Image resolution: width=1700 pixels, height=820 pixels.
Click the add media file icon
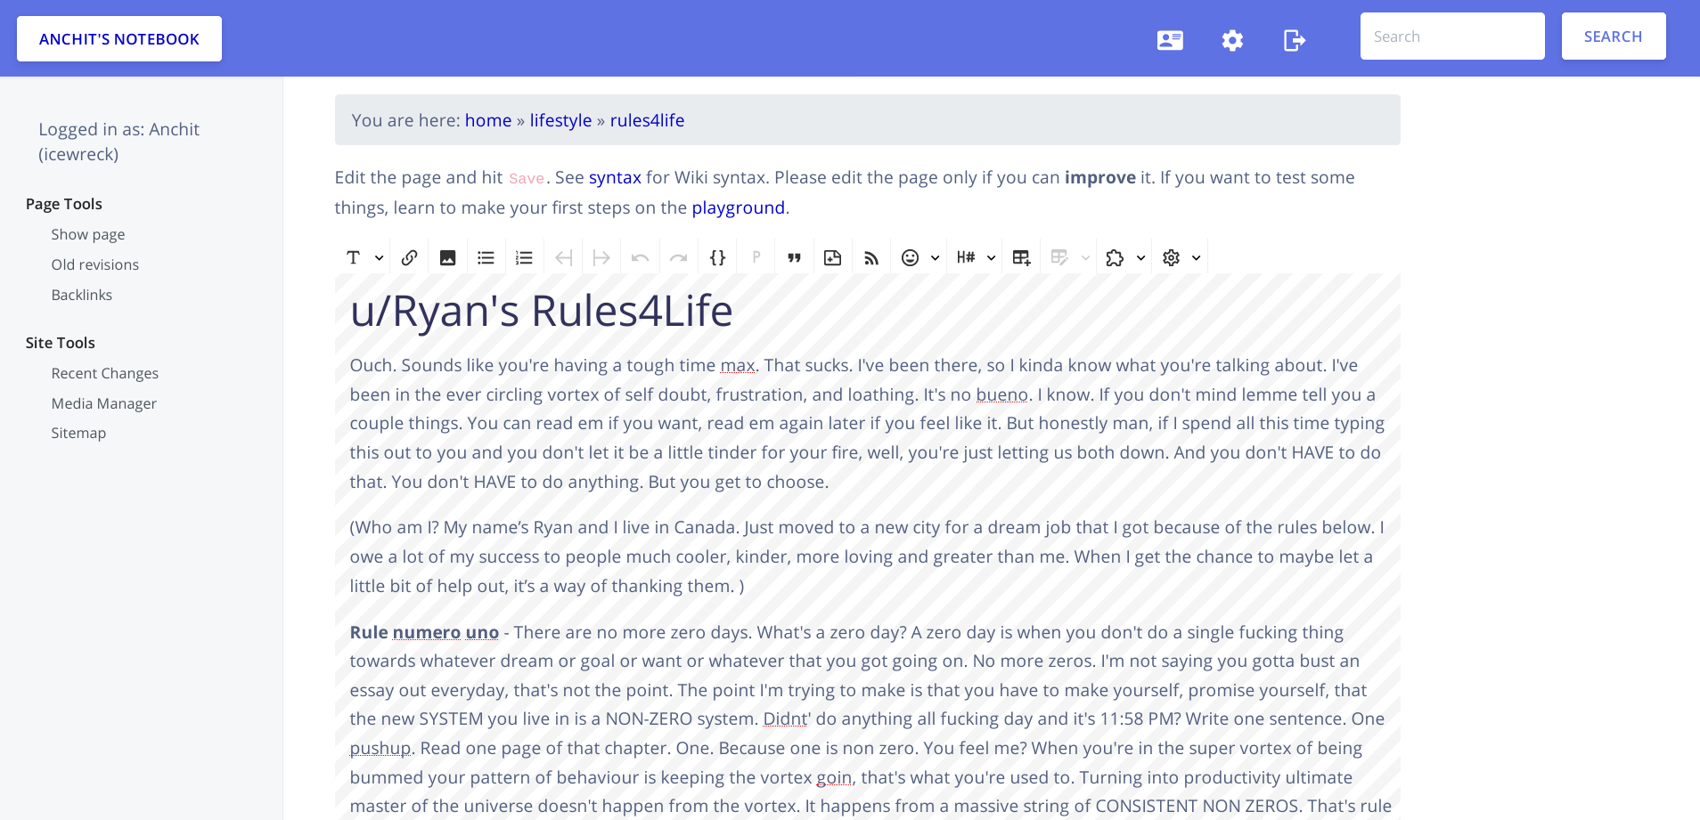point(832,257)
